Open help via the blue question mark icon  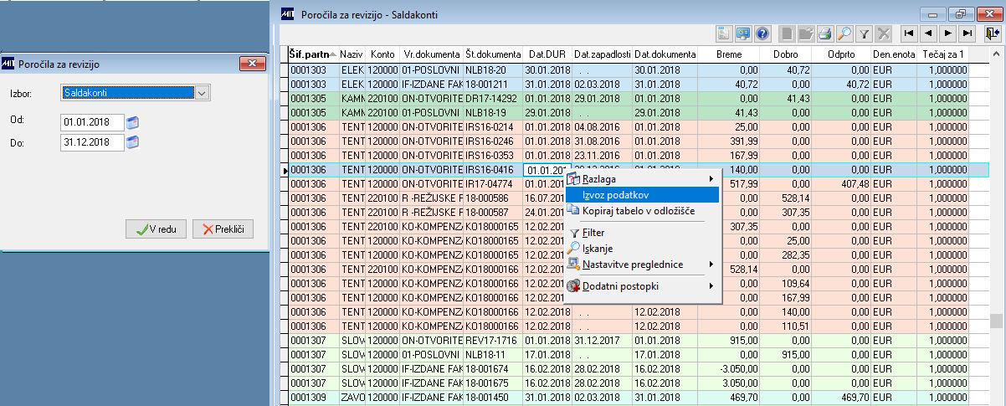[762, 33]
